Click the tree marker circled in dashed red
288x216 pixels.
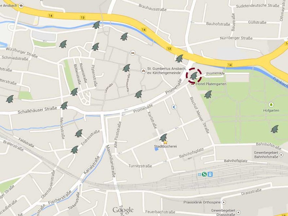click(x=194, y=76)
